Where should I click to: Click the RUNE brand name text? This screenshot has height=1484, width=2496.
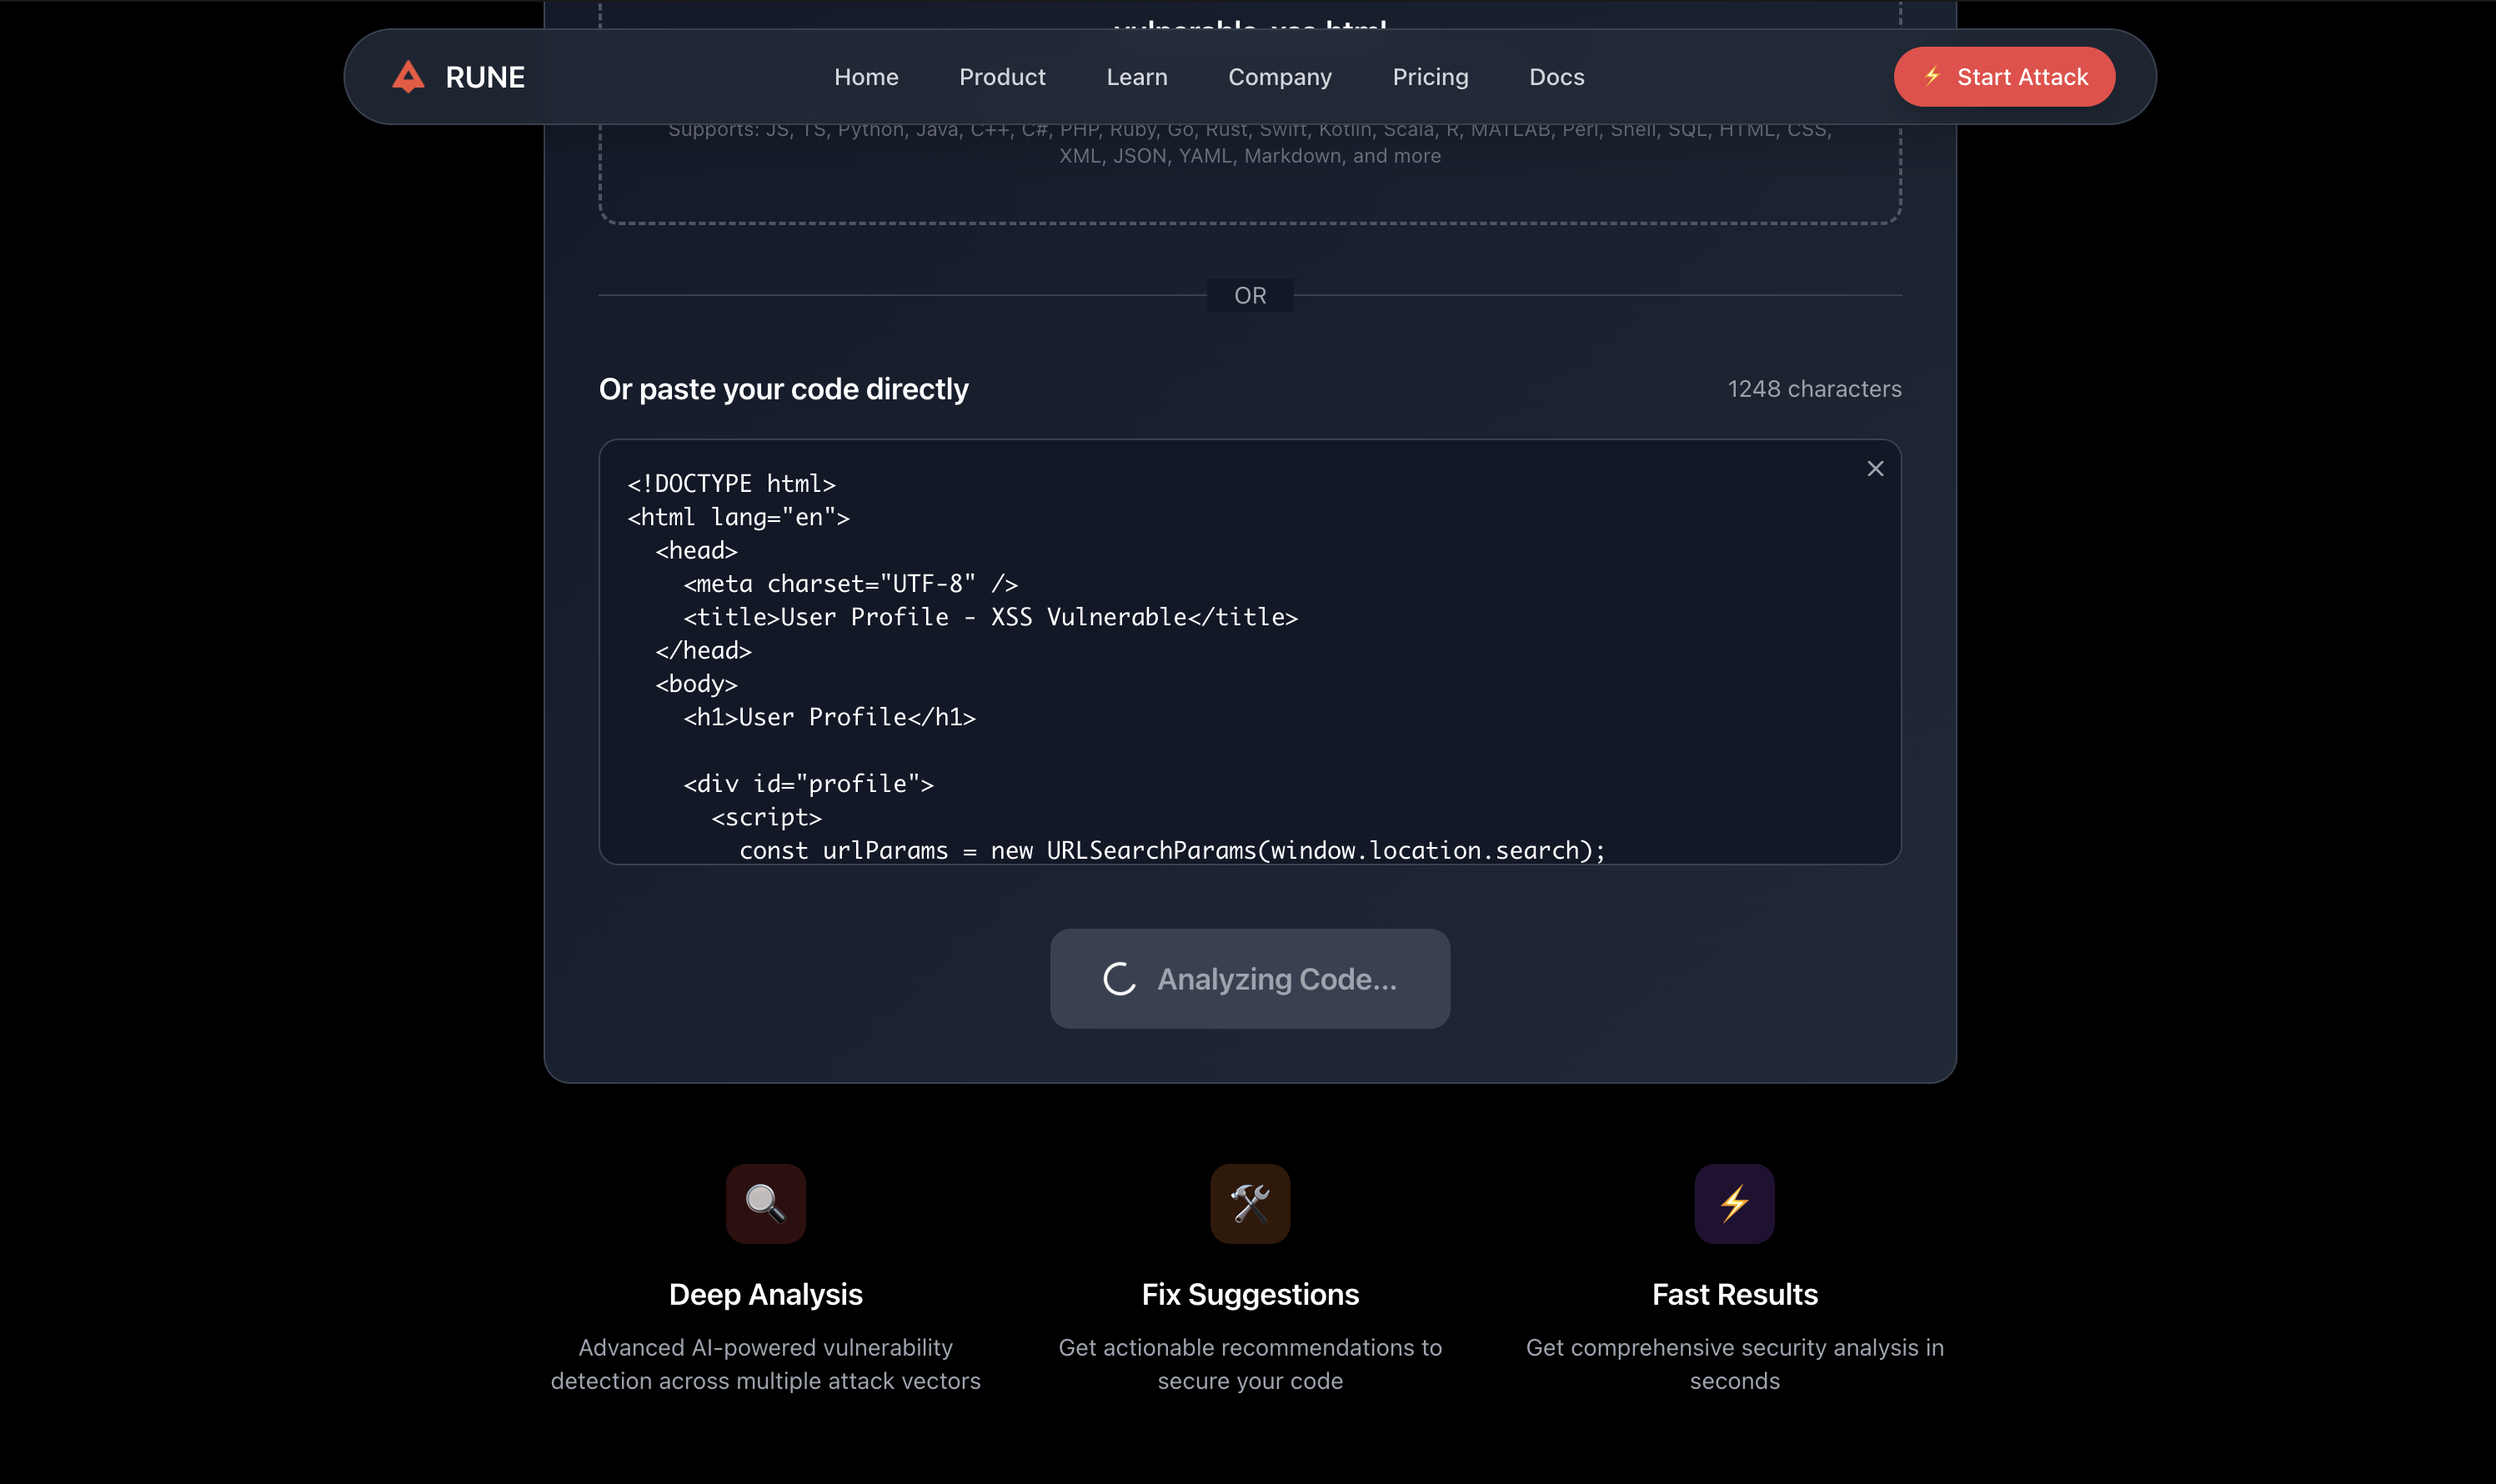coord(485,77)
